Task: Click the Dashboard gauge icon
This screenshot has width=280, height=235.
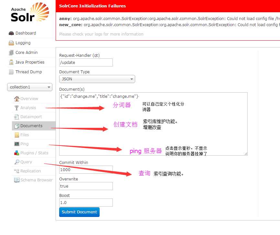Action: (11, 33)
